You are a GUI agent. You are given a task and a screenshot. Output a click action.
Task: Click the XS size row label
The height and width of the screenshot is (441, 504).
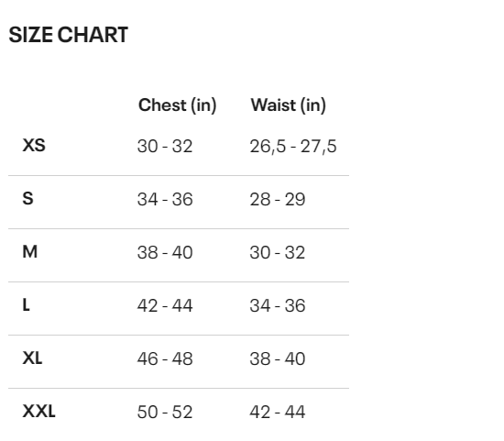point(34,145)
